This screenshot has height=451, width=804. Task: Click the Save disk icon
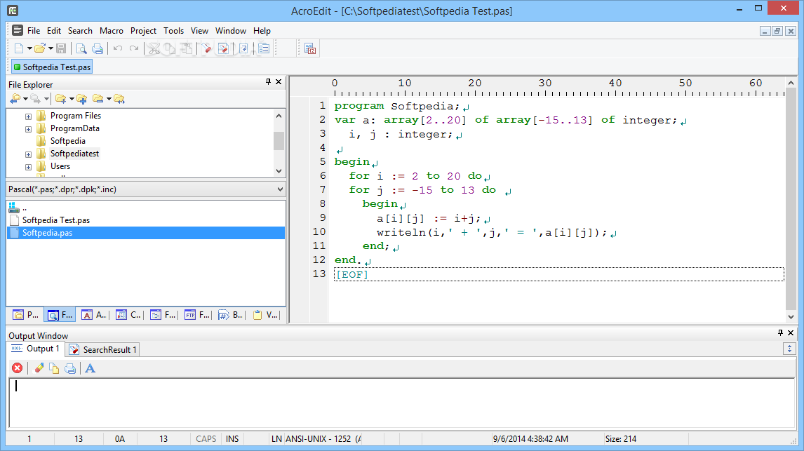click(61, 48)
